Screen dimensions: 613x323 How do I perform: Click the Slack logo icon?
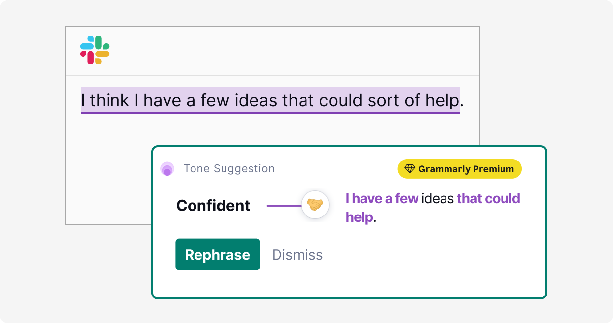(x=94, y=50)
